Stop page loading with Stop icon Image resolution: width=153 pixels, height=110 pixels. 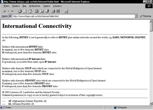pos(20,11)
